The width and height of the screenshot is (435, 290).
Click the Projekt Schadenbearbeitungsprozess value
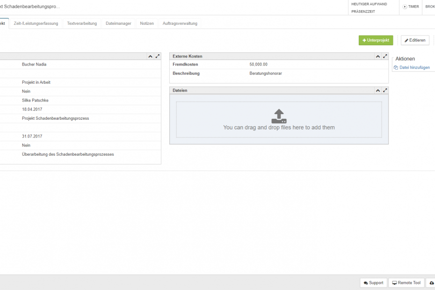pyautogui.click(x=56, y=118)
